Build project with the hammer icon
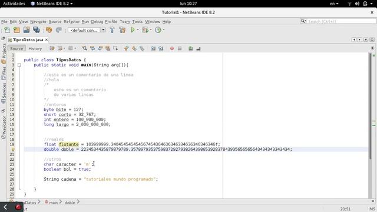The image size is (377, 212). 112,30
